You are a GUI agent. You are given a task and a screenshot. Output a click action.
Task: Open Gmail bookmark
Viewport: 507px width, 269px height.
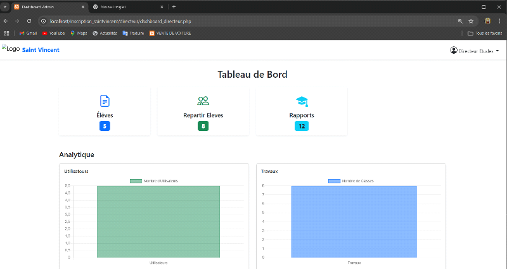(x=28, y=34)
